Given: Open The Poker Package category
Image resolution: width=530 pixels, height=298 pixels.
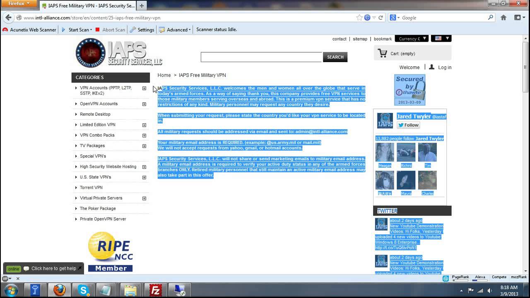Looking at the screenshot, I should click(x=98, y=209).
